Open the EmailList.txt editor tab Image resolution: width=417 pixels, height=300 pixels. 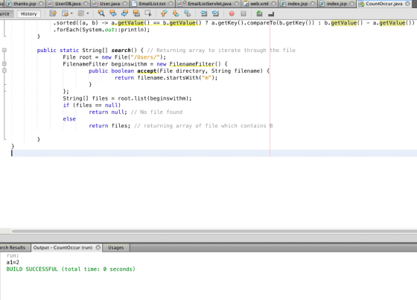(x=152, y=4)
